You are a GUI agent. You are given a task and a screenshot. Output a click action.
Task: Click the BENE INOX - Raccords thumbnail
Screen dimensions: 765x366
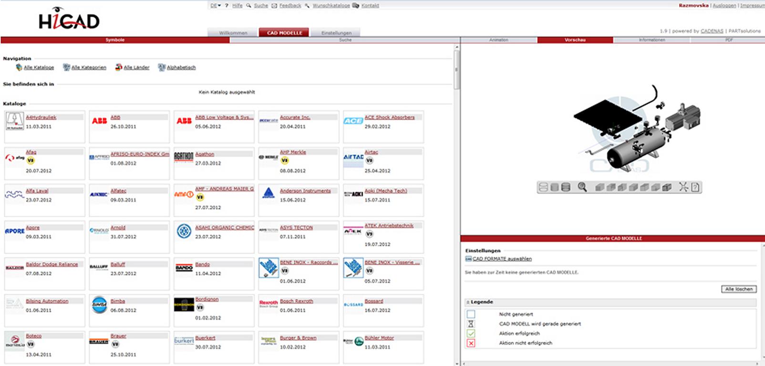click(x=269, y=268)
